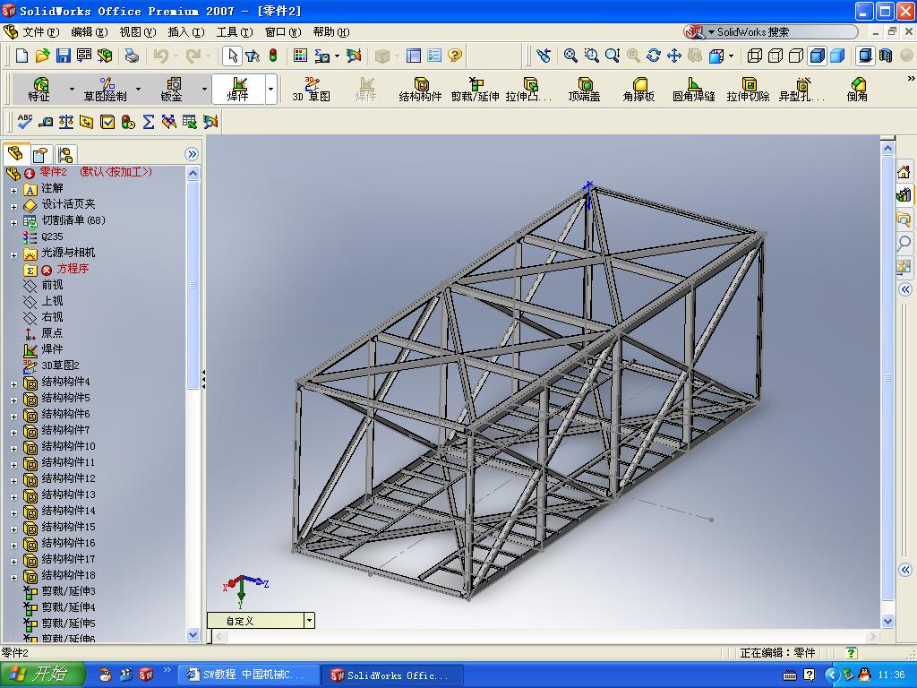This screenshot has height=688, width=917.
Task: Click the Help question mark toolbar icon
Action: [x=455, y=56]
